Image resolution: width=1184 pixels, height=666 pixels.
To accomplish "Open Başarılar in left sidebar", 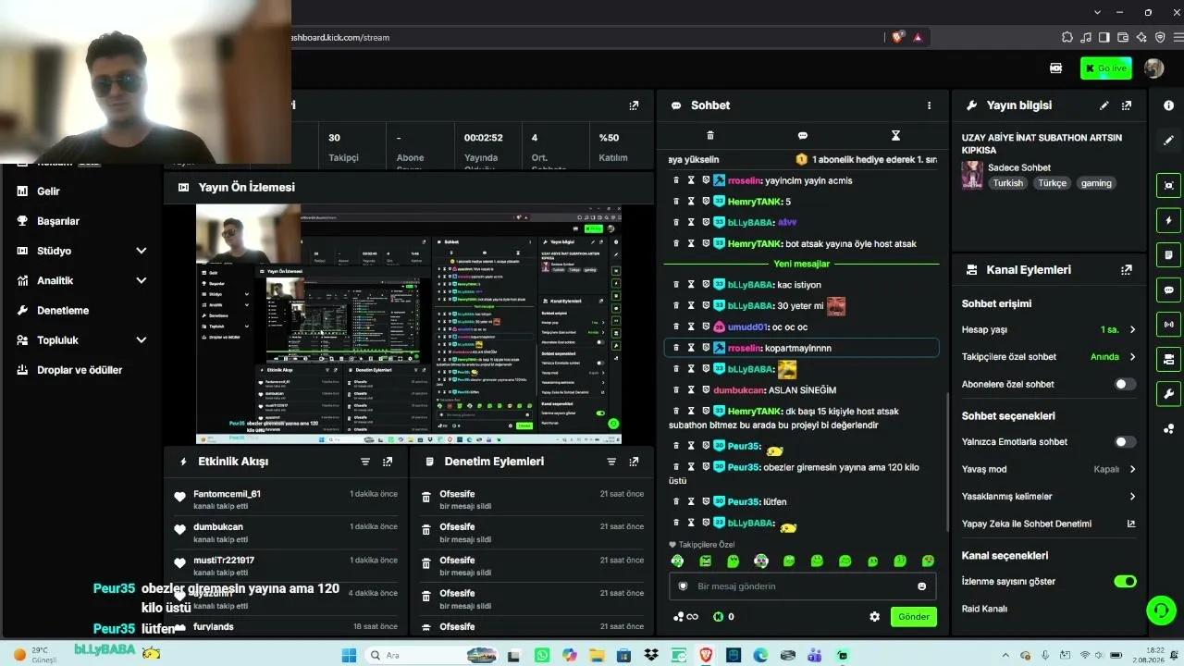I will (x=57, y=221).
